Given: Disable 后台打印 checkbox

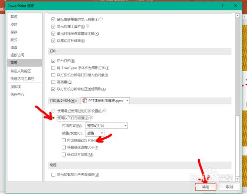Looking at the screenshot, I should tap(53, 61).
